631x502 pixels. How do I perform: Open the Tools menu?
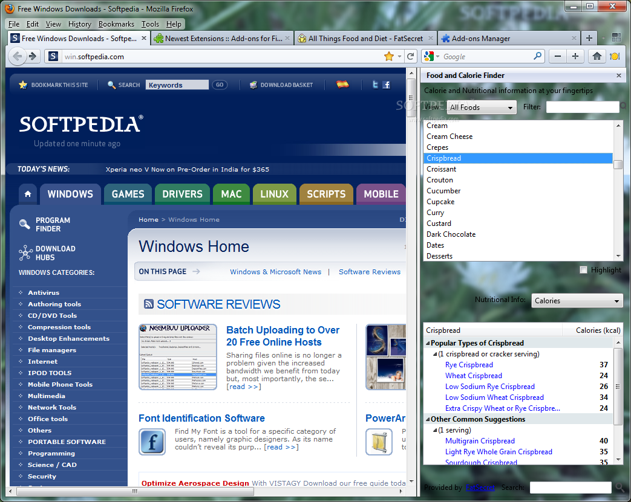tap(150, 24)
